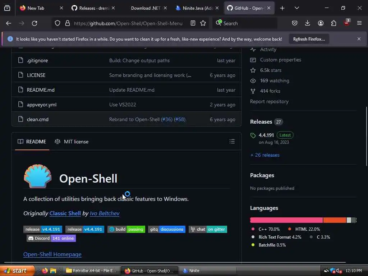
Task: Open the Pocket save icon
Action: click(x=295, y=23)
